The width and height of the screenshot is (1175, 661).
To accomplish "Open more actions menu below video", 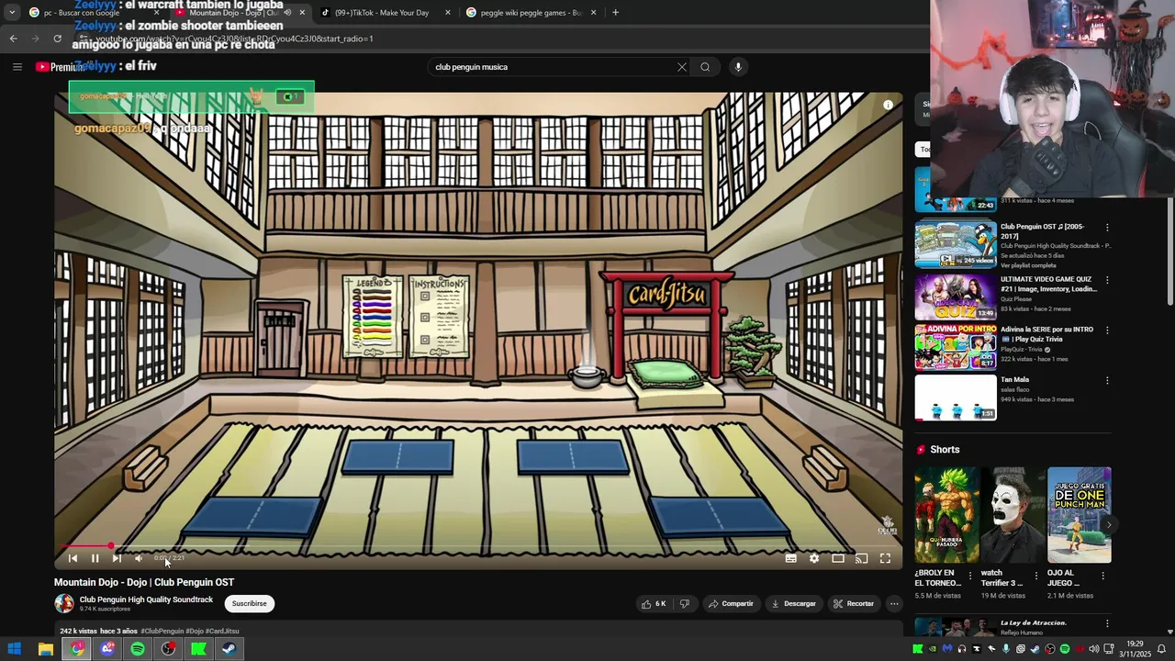I will (894, 603).
